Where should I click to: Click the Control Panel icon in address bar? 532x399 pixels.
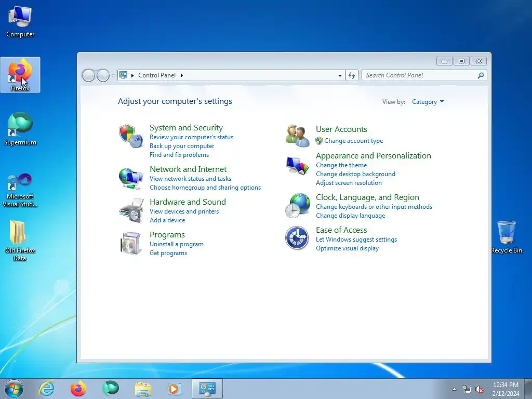click(123, 75)
